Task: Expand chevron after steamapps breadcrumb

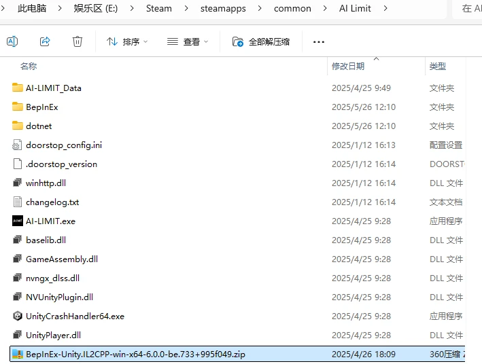Action: (260, 8)
